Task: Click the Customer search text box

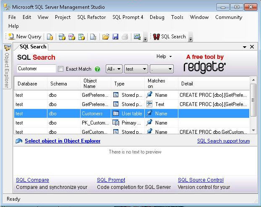Action: click(x=36, y=69)
